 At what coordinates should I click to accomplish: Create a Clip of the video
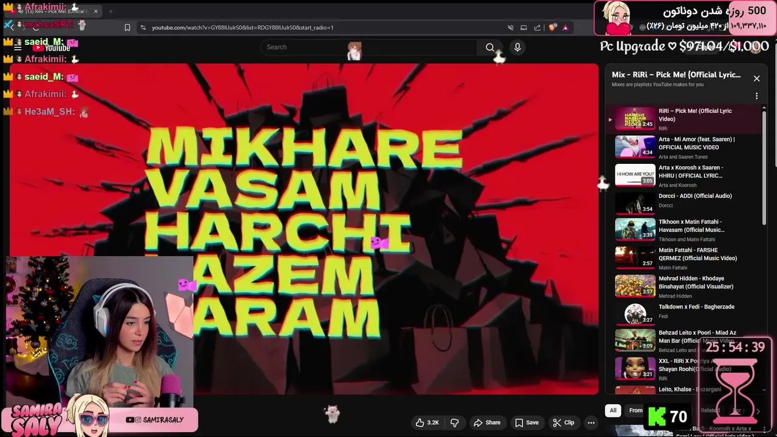[x=563, y=422]
